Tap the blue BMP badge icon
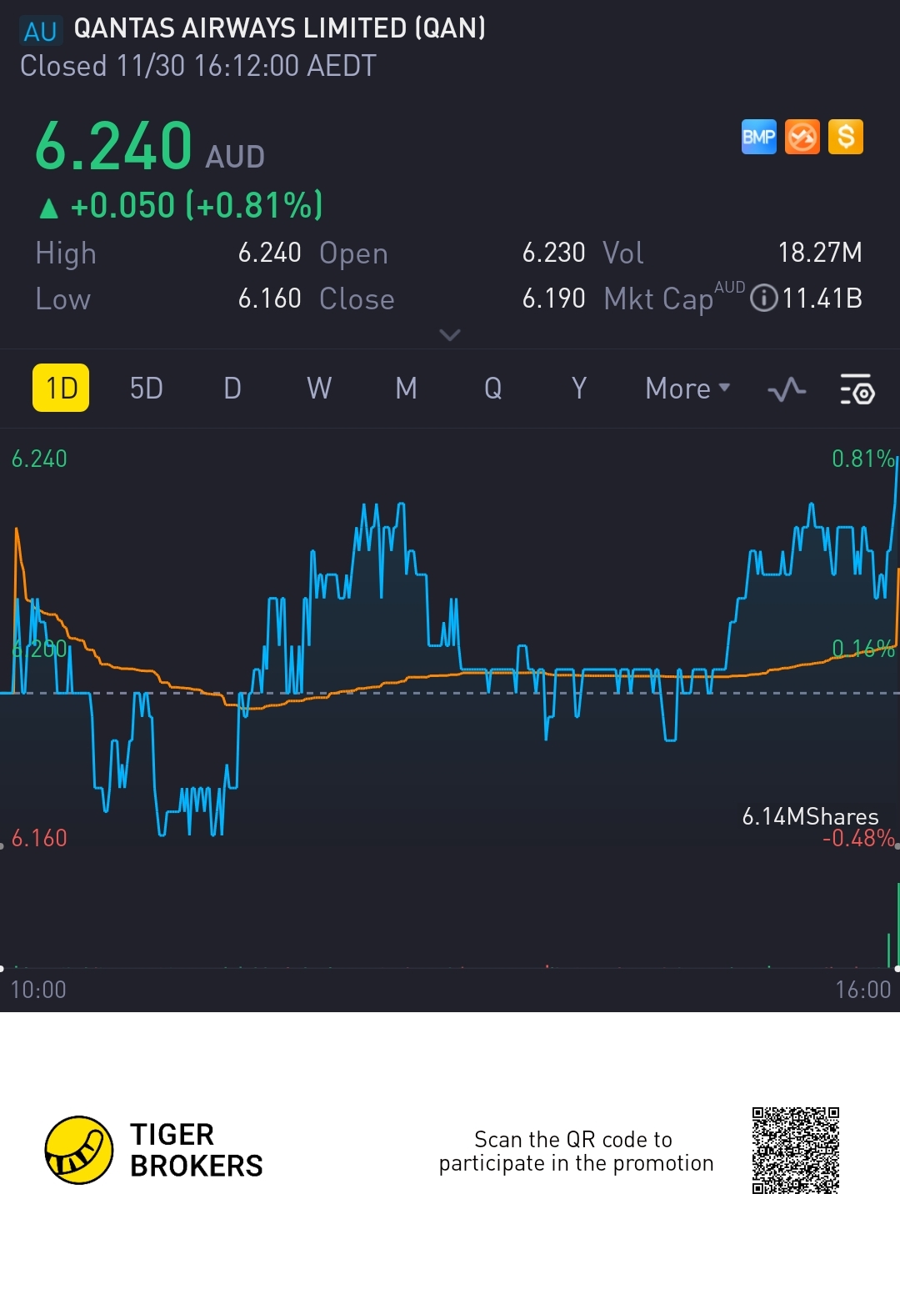 (x=758, y=137)
